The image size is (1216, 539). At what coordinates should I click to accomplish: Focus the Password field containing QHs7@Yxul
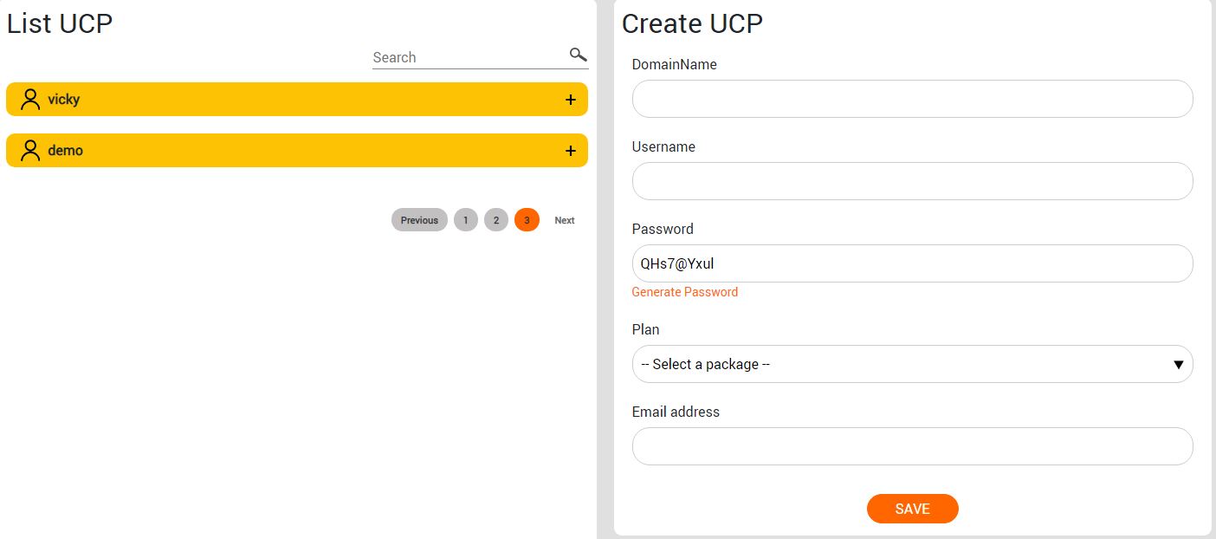(912, 263)
